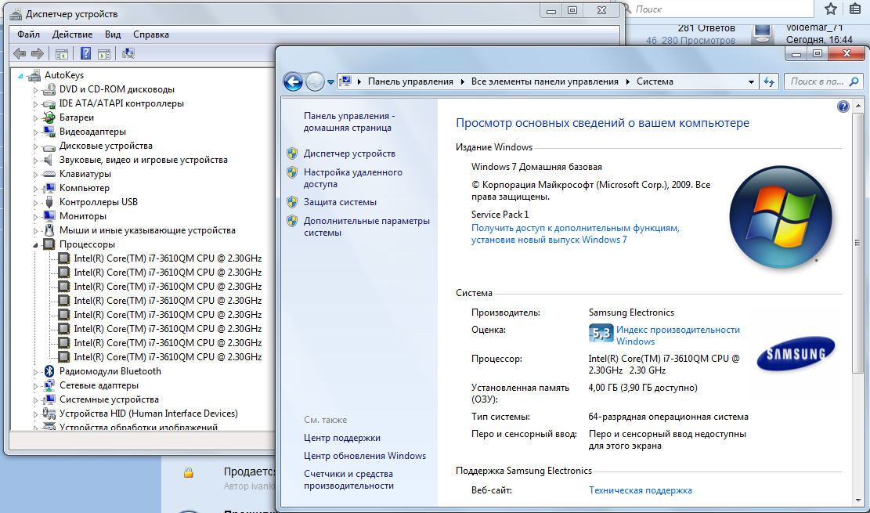Click scroll-up arrow of System window scrollbar
Screen dimensions: 870x513
coord(857,106)
